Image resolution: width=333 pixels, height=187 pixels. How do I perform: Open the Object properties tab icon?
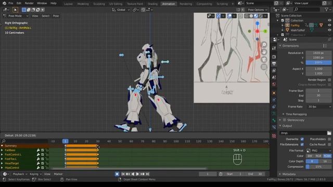[274, 93]
